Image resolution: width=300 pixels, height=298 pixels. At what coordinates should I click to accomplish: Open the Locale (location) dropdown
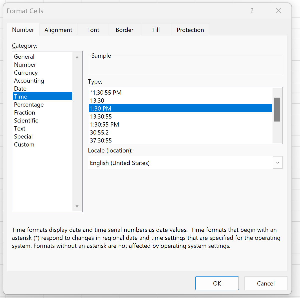278,162
